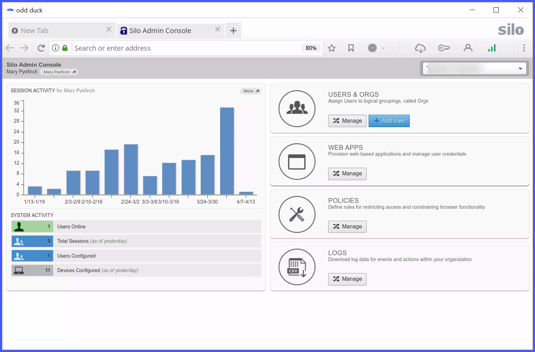Image resolution: width=535 pixels, height=352 pixels.
Task: Click the 80% zoom indicator
Action: tap(311, 48)
